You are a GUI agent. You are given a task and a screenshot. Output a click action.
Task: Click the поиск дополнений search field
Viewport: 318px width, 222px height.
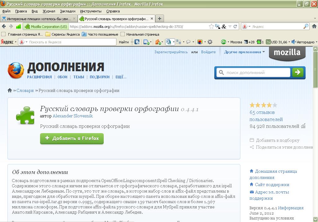tap(253, 72)
